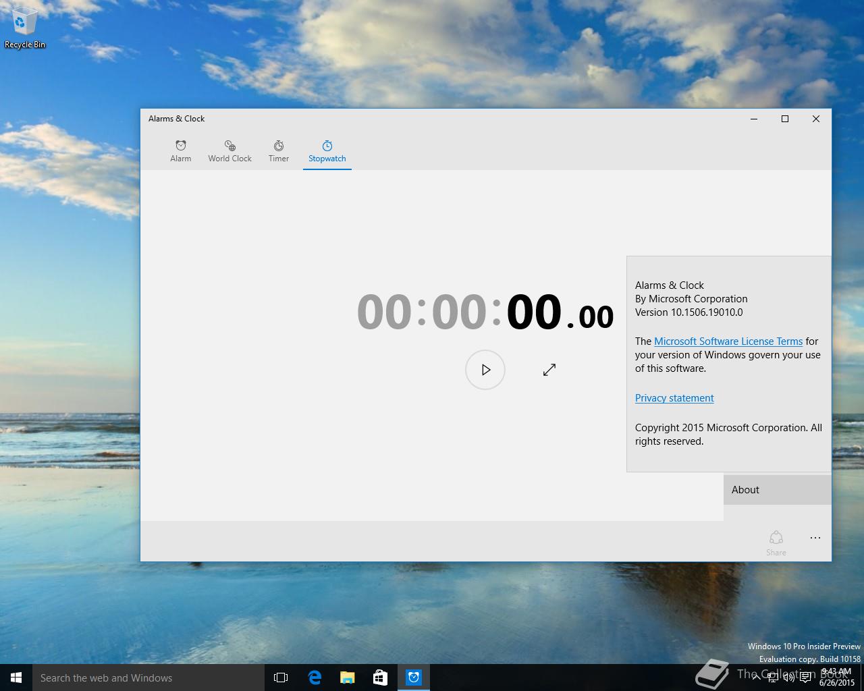Viewport: 864px width, 691px height.
Task: Click the Share icon
Action: (x=776, y=543)
